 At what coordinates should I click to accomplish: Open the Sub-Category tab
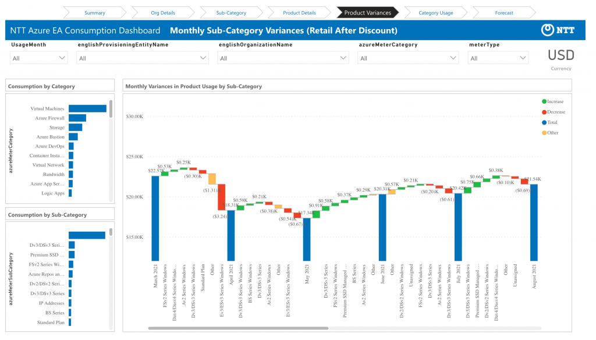point(231,13)
